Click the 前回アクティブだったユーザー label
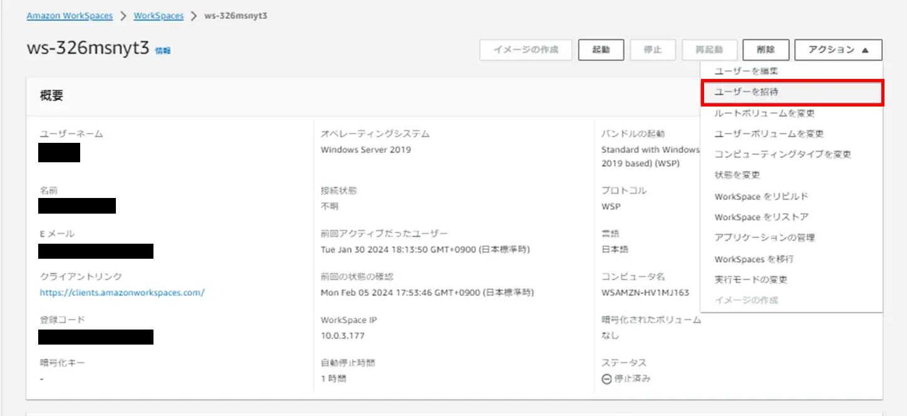Viewport: 907px width, 416px height. click(384, 234)
